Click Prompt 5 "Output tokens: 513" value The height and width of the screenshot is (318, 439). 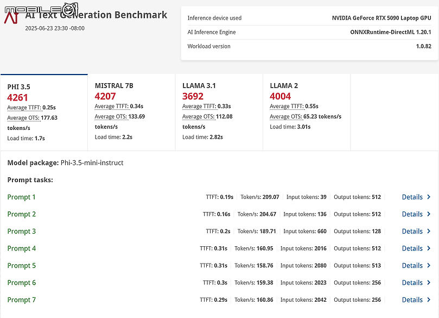point(357,266)
